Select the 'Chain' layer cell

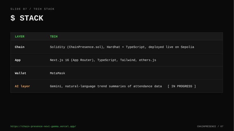19,47
